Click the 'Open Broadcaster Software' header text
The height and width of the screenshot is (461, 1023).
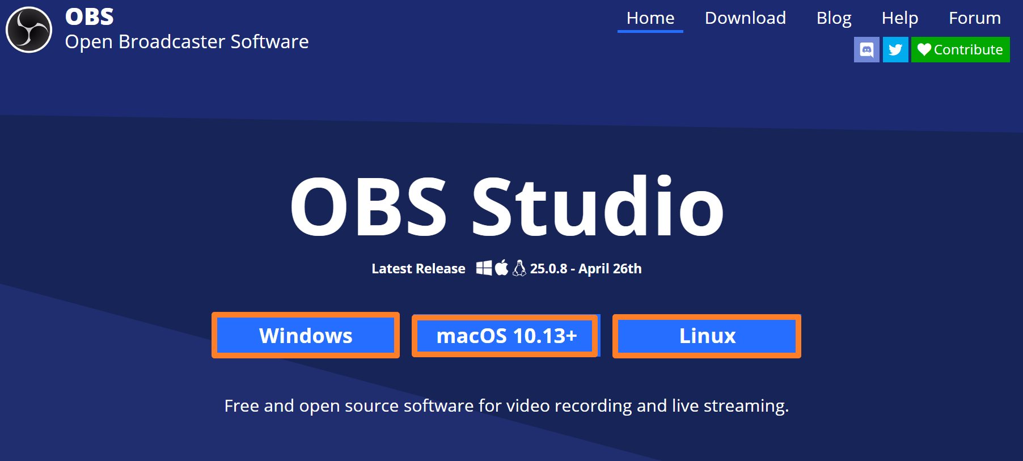coord(187,42)
